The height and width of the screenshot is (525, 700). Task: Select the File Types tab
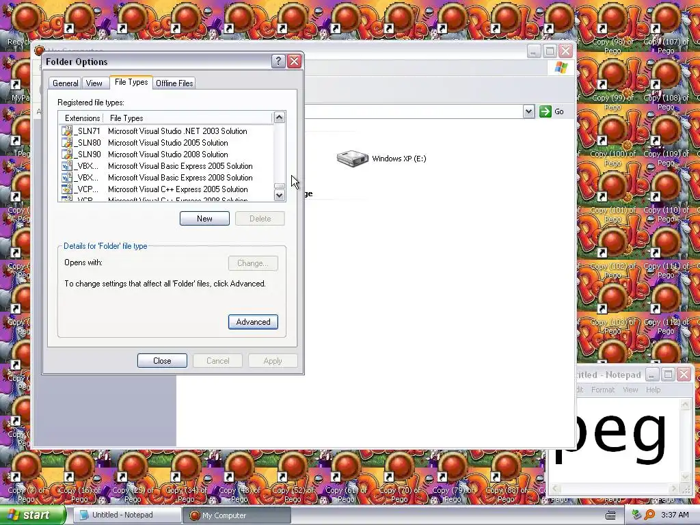(x=131, y=82)
